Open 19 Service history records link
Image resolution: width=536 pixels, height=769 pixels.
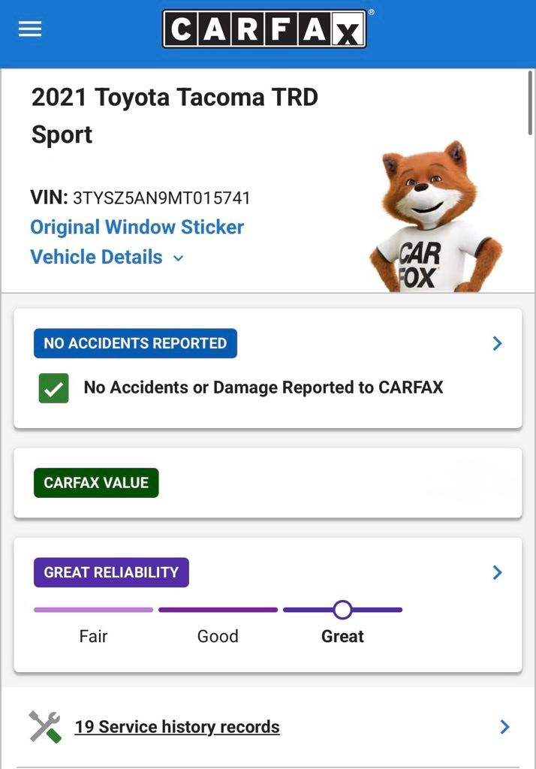177,727
